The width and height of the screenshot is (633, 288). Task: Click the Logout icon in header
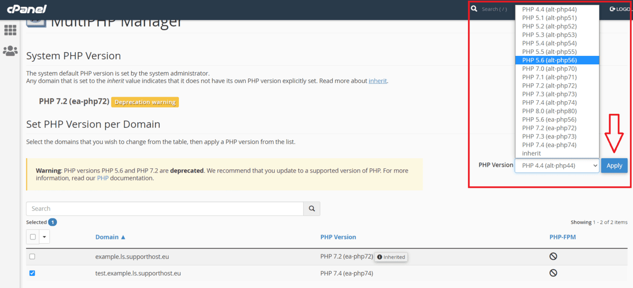tap(612, 9)
